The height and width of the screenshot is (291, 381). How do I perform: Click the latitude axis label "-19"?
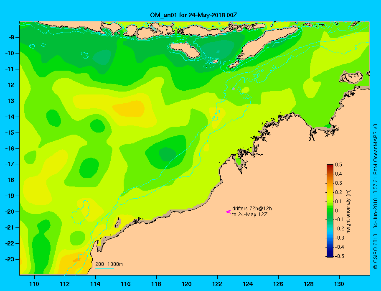(x=10, y=196)
